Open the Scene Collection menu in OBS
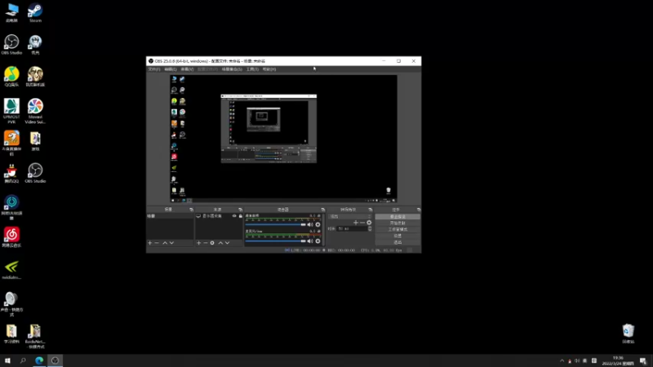The width and height of the screenshot is (653, 367). pyautogui.click(x=232, y=69)
